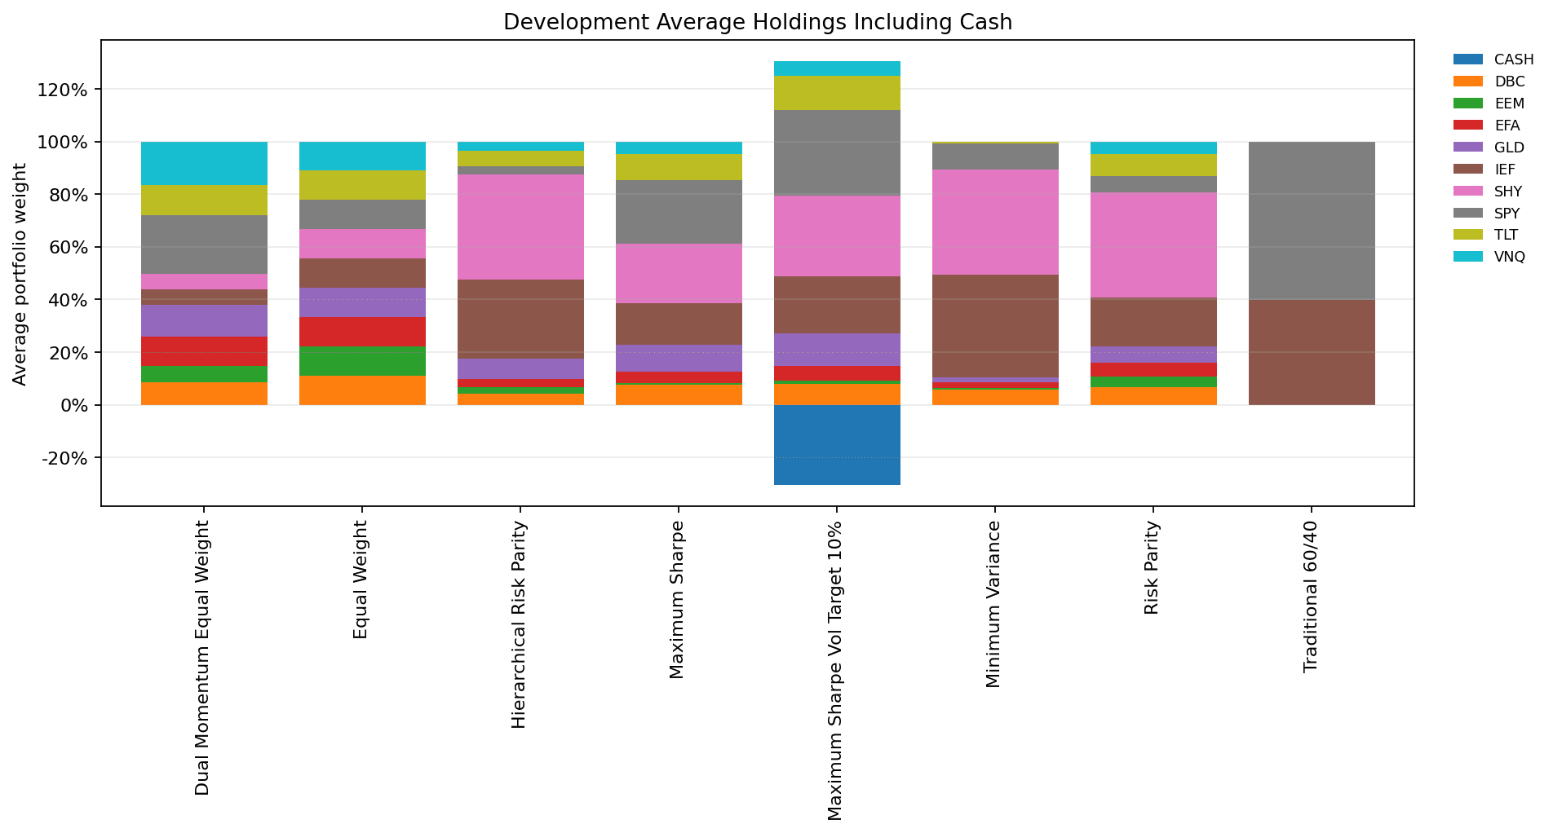Click the IEF segment of Hierarchical Risk Parity bar
The image size is (1553, 833).
(520, 320)
